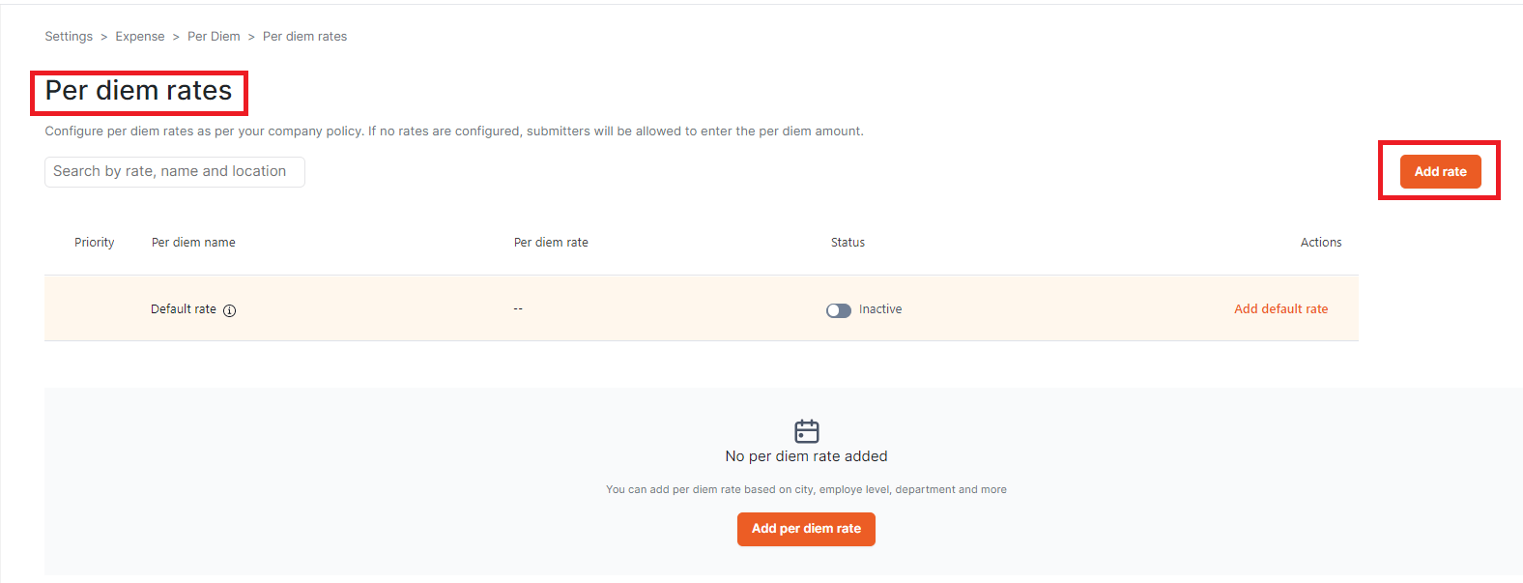Click the Status column header

[x=848, y=243]
